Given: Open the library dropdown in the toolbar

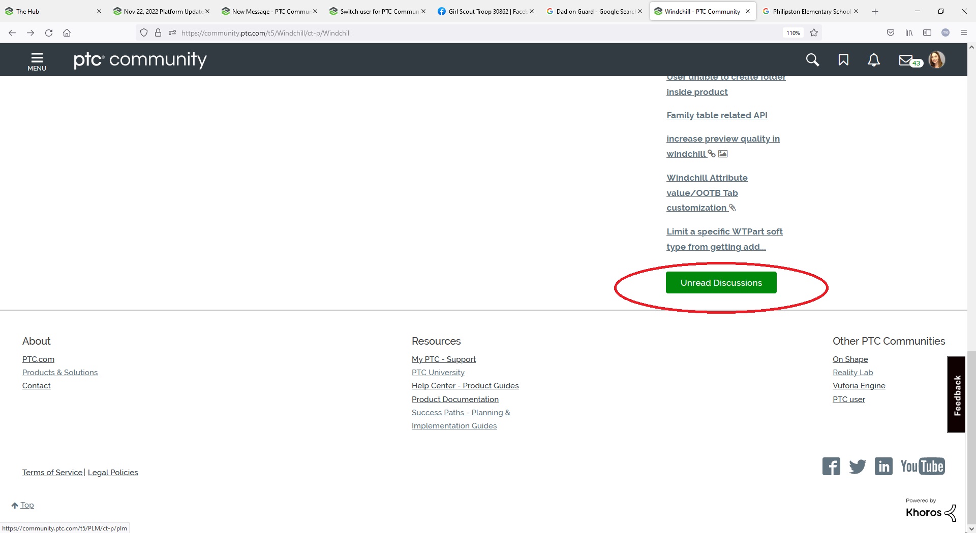Looking at the screenshot, I should click(x=909, y=32).
